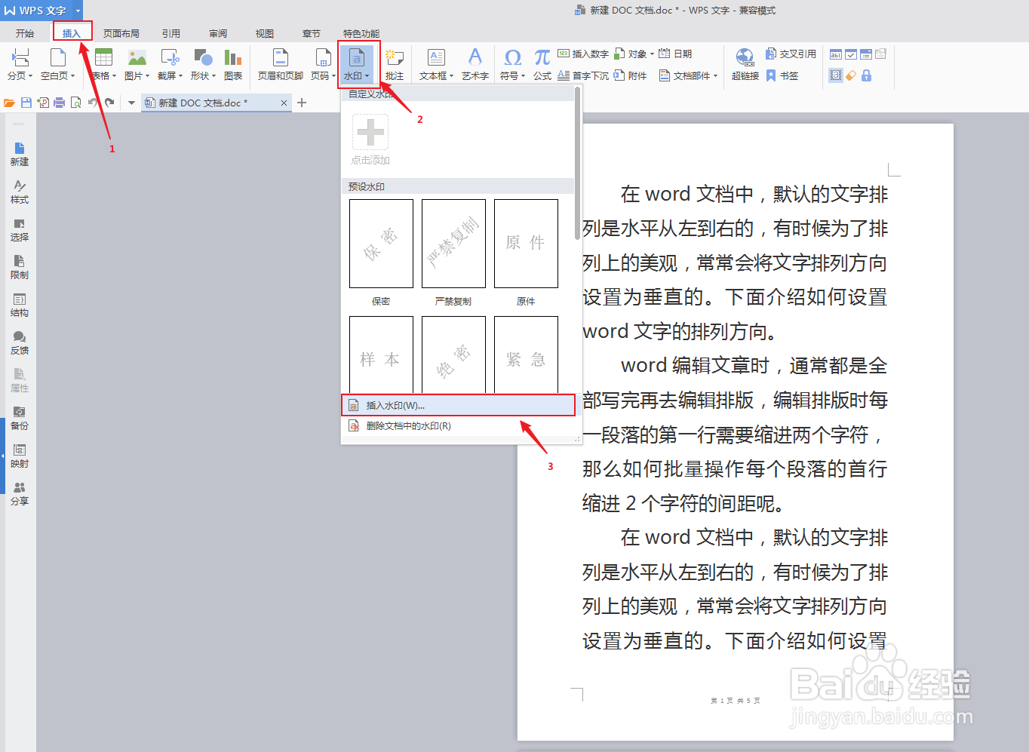Choose the 紧急 watermark preset
1029x752 pixels.
click(x=526, y=355)
